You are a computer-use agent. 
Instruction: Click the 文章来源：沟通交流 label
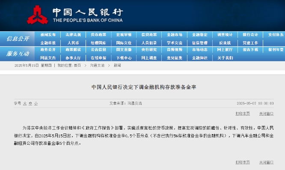pyautogui.click(x=125, y=103)
